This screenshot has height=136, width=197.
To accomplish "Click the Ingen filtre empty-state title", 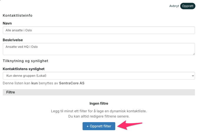I will [x=99, y=103].
